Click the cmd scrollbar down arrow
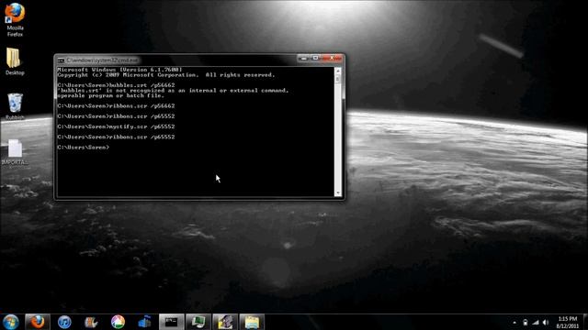 [338, 193]
